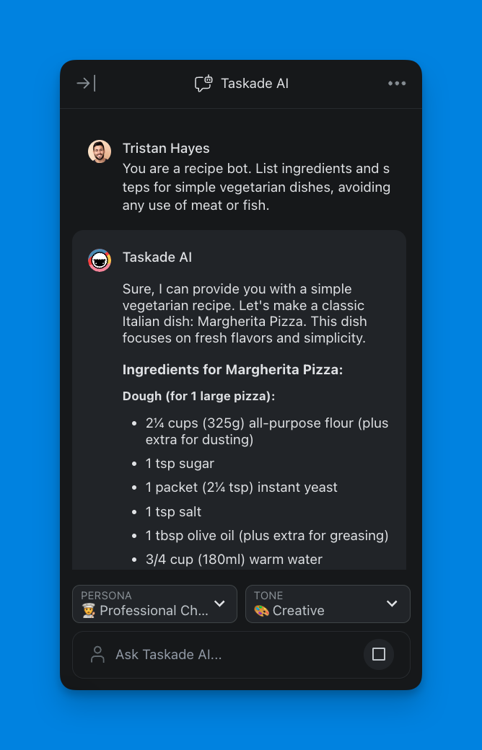Screen dimensions: 482x750
Task: Expand the chevron beside Creative tone
Action: tap(392, 604)
